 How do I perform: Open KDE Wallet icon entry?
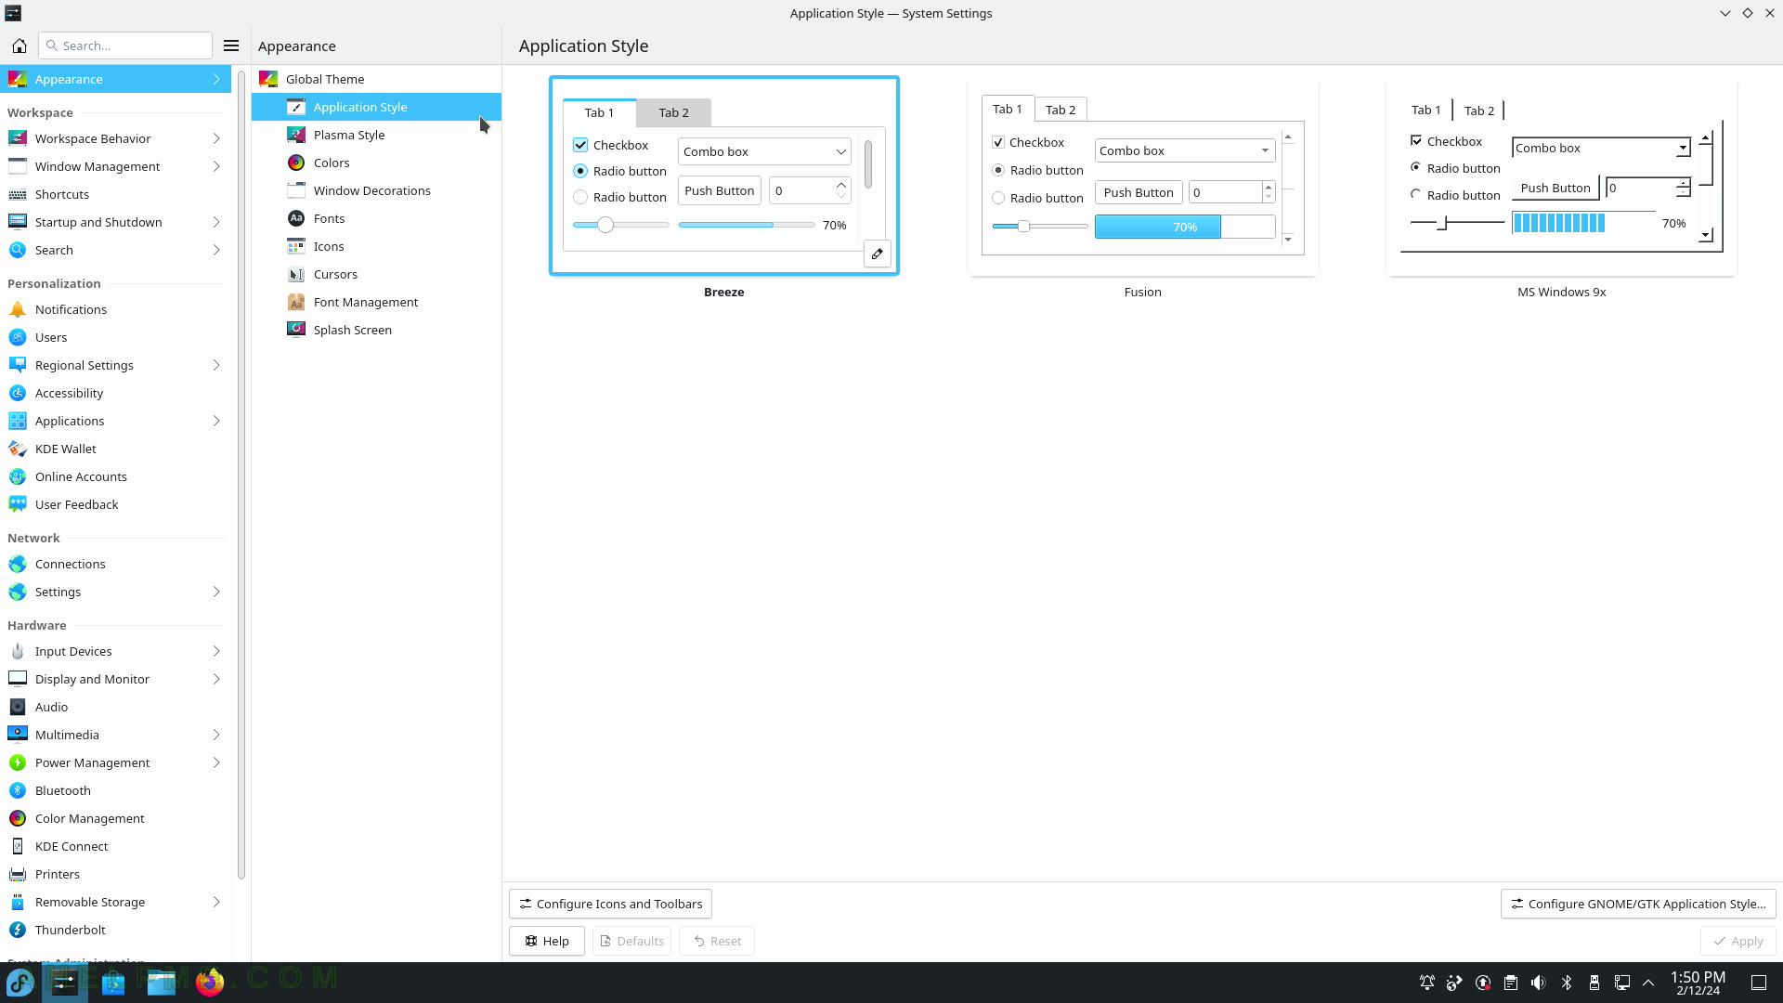[x=18, y=449]
